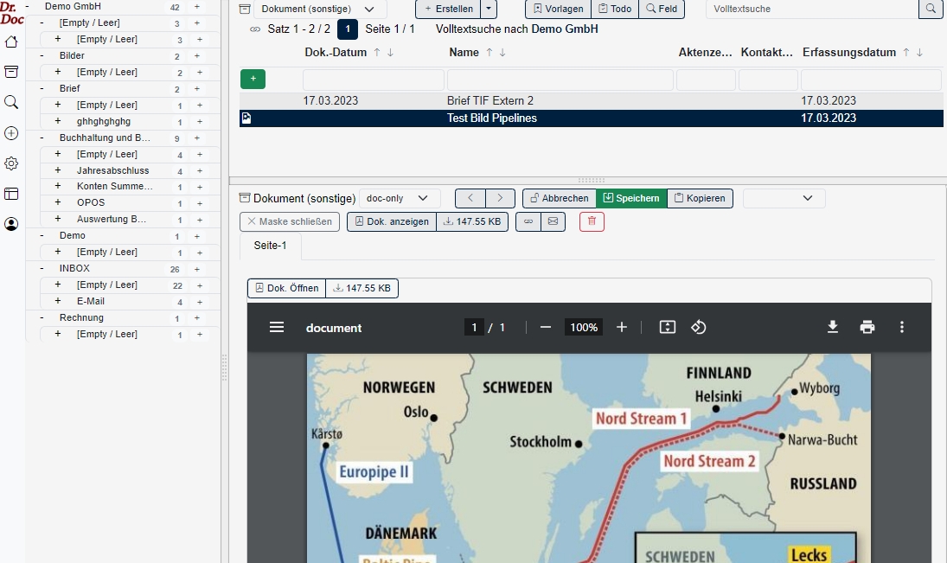
Task: Delete document with red trash button
Action: pos(592,221)
